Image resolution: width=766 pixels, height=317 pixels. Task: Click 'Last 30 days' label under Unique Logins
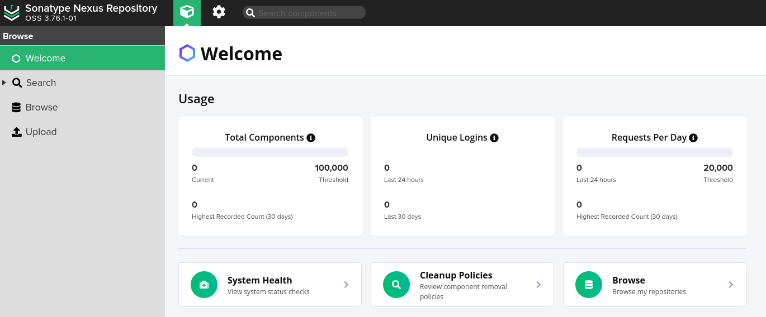coord(403,217)
